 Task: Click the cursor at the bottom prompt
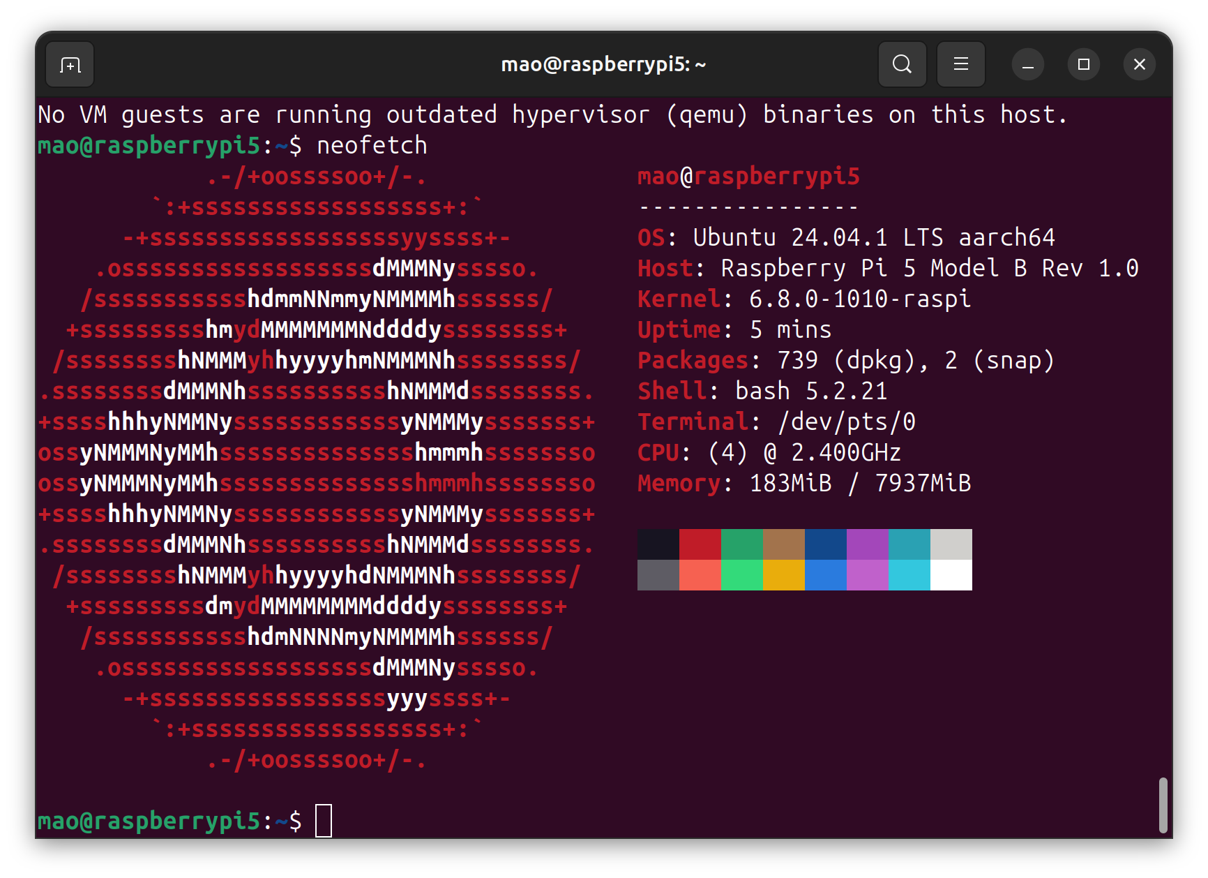tap(324, 821)
